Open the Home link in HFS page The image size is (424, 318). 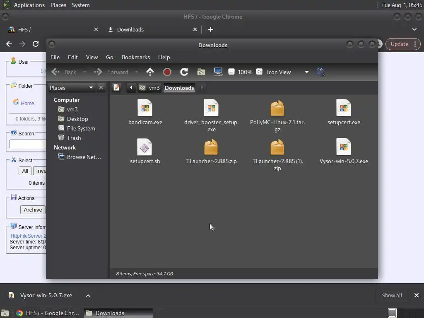coord(27,103)
